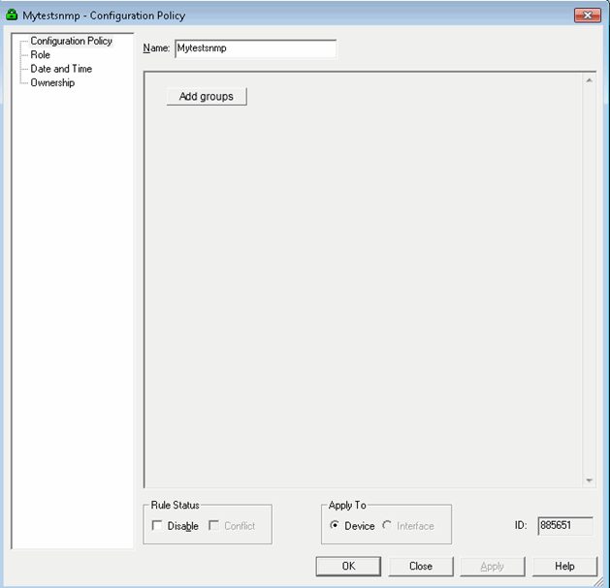The height and width of the screenshot is (588, 610).
Task: Click the ID field showing 885651
Action: pos(565,526)
